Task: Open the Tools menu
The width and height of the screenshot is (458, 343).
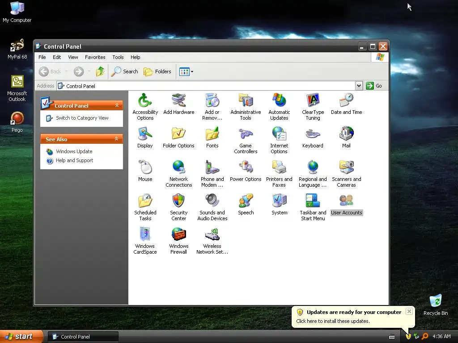Action: click(x=118, y=57)
